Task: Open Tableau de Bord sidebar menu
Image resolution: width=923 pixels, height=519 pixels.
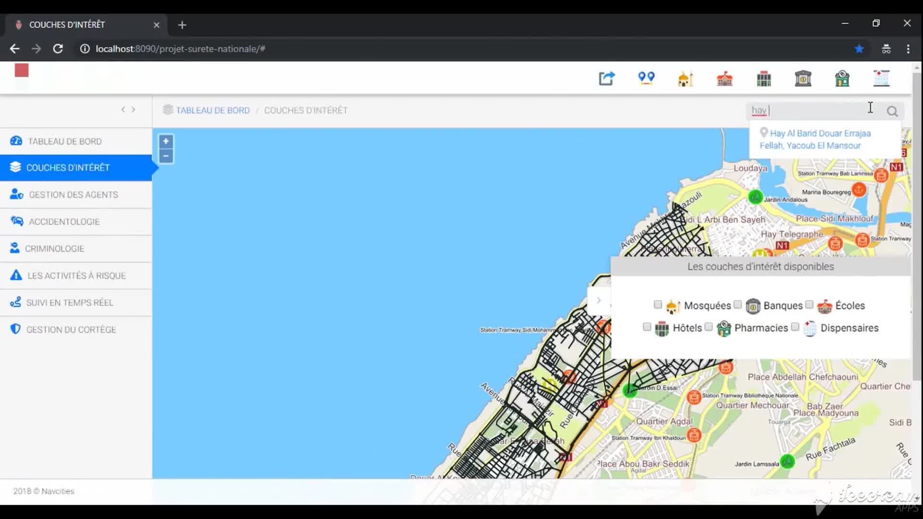Action: pyautogui.click(x=76, y=141)
